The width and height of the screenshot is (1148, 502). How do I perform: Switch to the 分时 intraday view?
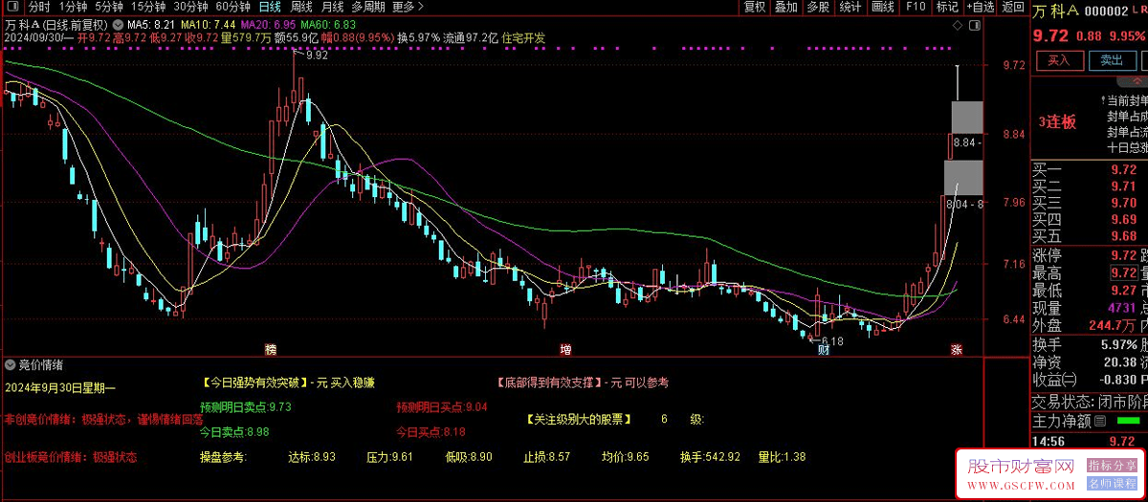39,7
